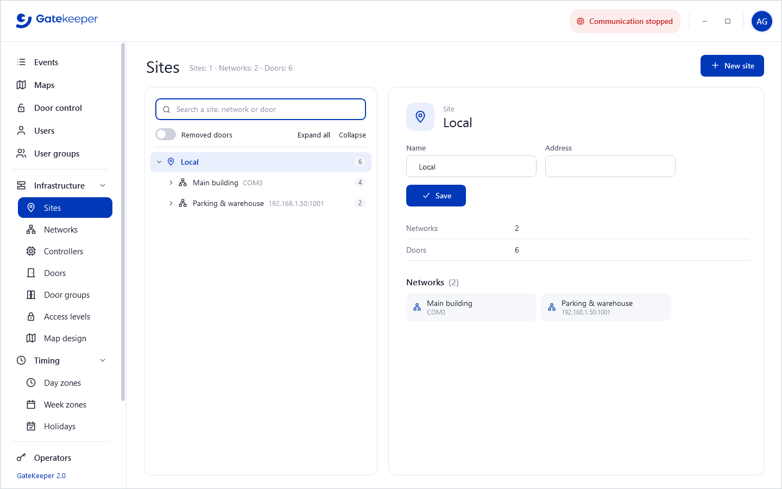Screen dimensions: 782x489
Task: Open Door groups icon in sidebar
Action: pyautogui.click(x=31, y=294)
